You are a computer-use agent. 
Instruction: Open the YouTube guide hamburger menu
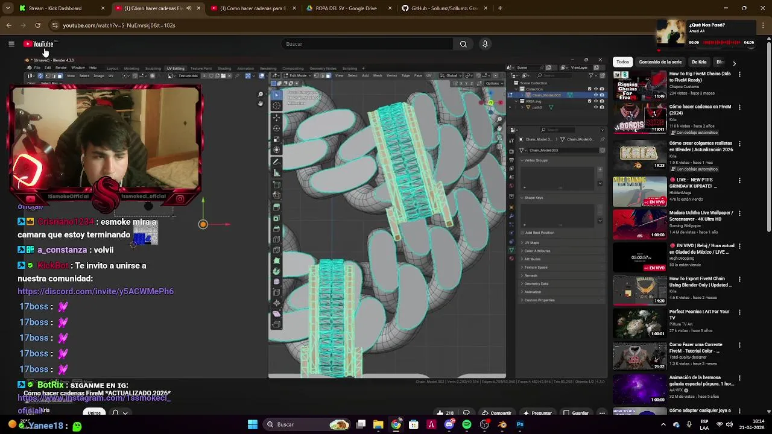coord(11,44)
